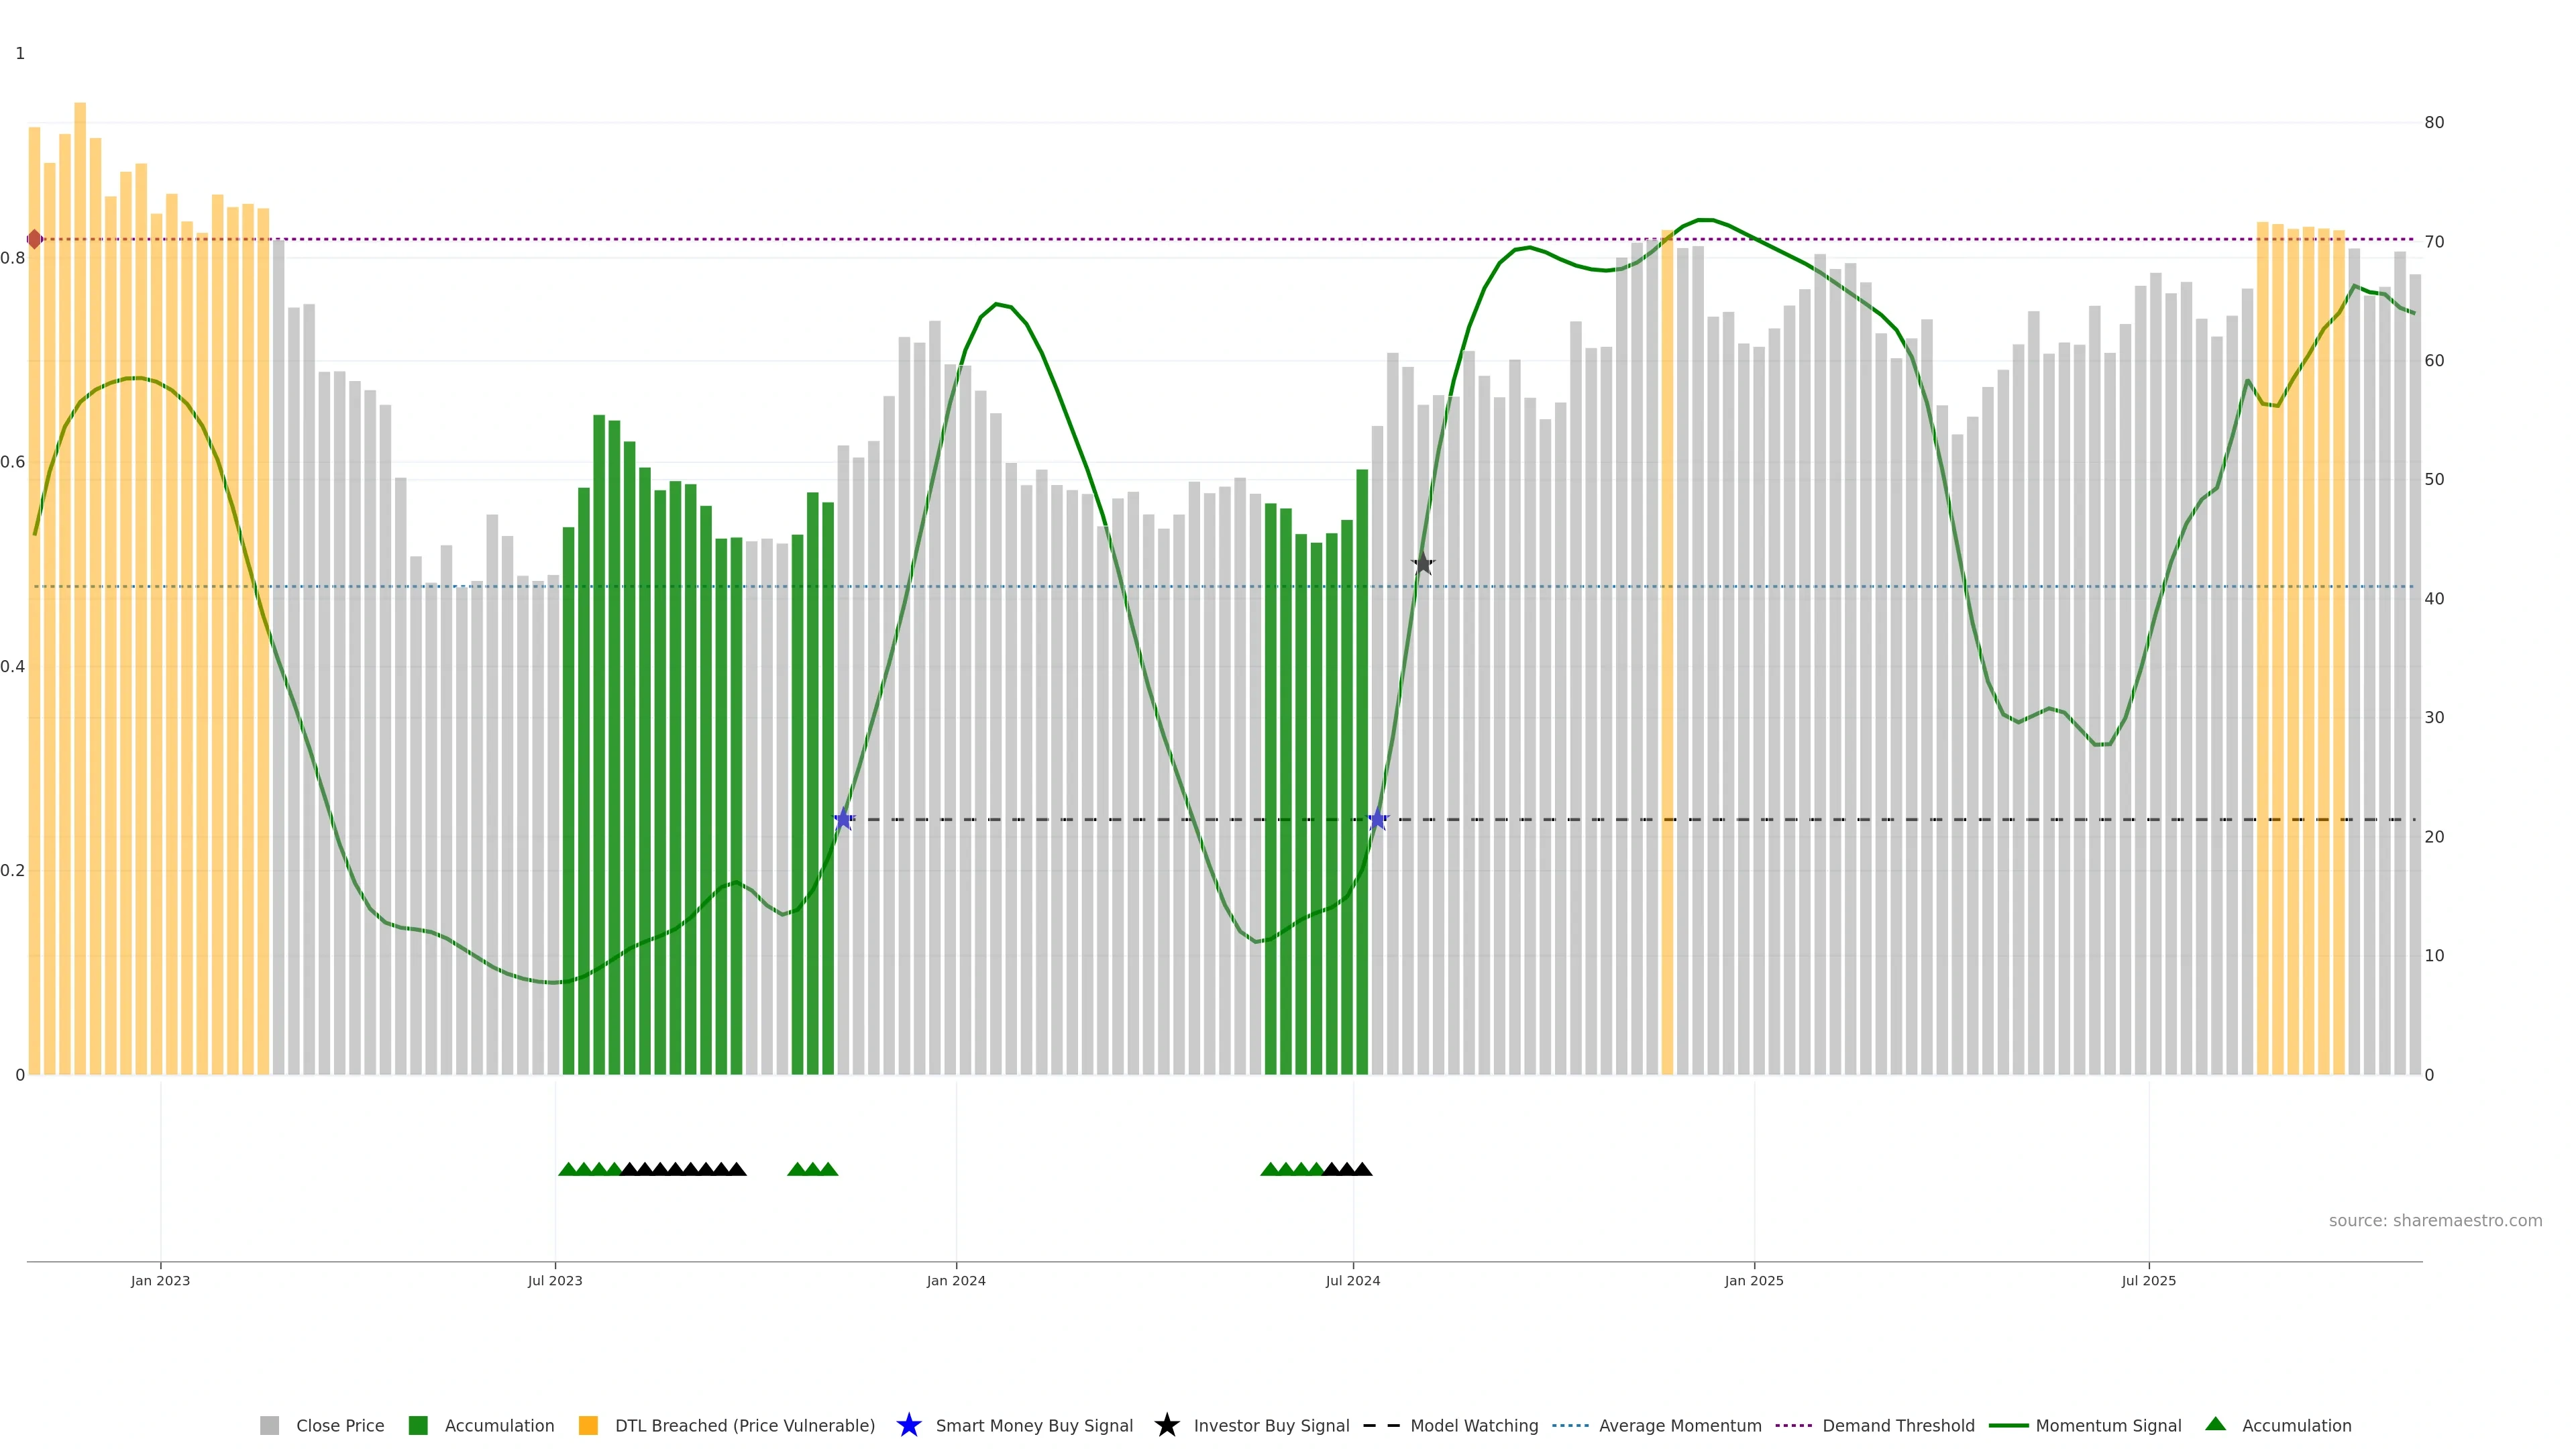Click the red diamond on Demand Threshold line

[35, 239]
